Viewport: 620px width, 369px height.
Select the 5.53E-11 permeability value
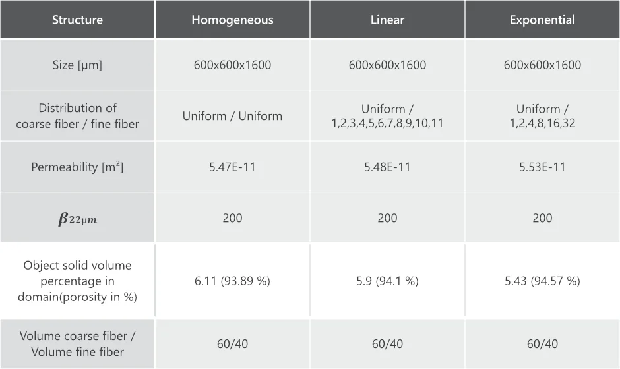(x=542, y=167)
